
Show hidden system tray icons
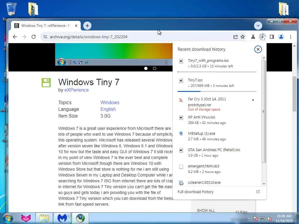[x=248, y=219]
